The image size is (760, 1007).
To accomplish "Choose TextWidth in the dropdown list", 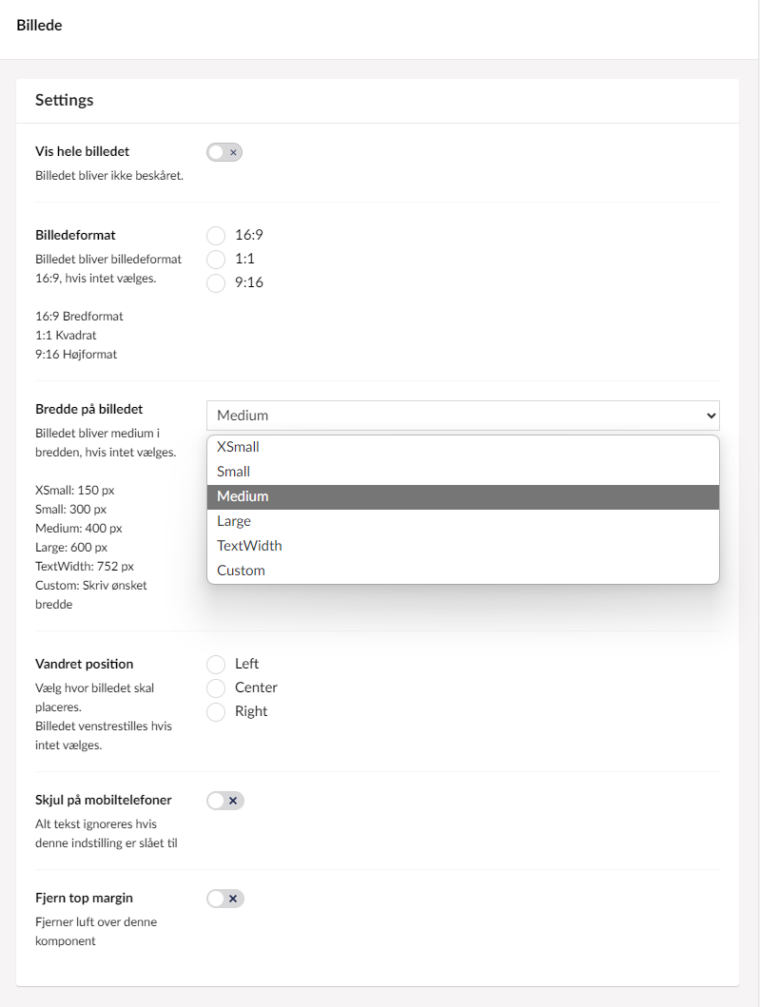I will click(249, 546).
